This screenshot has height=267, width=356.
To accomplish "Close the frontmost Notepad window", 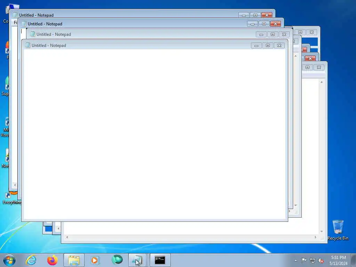I will click(x=279, y=46).
